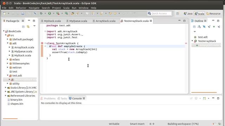Viewport: 225px width, 126px height.
Task: Toggle alphabetical Sort in Outline toolbar
Action: pyautogui.click(x=199, y=27)
